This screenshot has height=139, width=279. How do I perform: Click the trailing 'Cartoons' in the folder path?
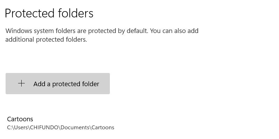tap(103, 128)
